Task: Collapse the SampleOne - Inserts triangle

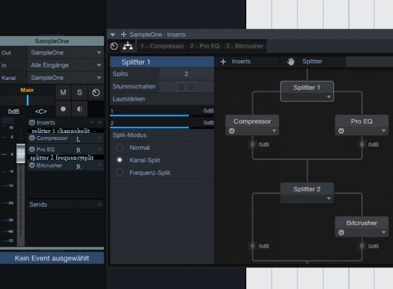Action: [113, 35]
